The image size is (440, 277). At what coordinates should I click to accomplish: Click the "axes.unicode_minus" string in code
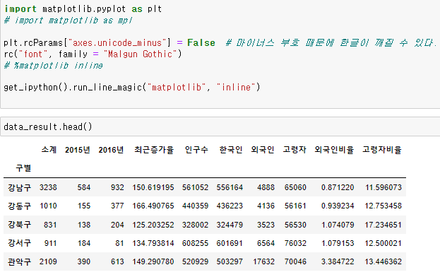(117, 42)
